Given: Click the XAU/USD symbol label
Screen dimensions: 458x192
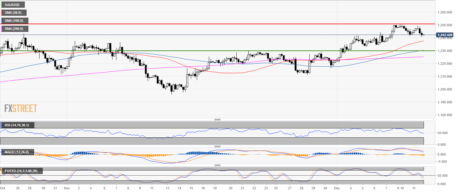Looking at the screenshot, I should tap(13, 5).
